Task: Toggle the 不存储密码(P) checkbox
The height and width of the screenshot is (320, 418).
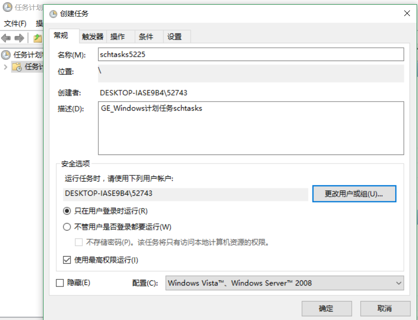Action: [x=79, y=242]
